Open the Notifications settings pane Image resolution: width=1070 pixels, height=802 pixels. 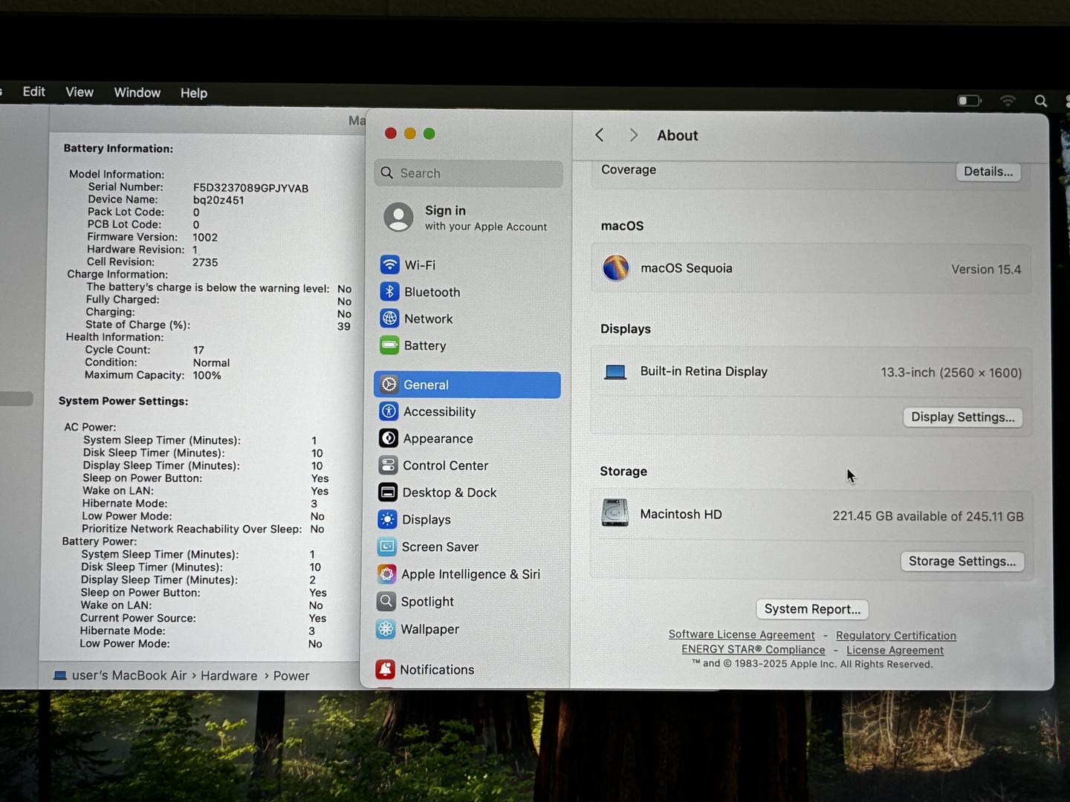(x=436, y=669)
